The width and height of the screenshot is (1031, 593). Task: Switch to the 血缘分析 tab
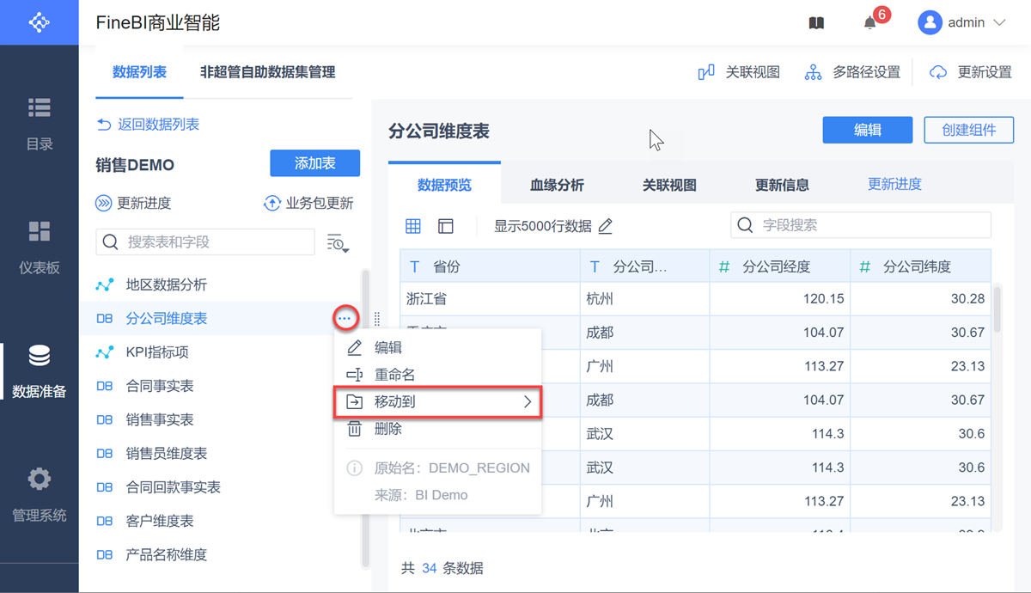click(557, 185)
